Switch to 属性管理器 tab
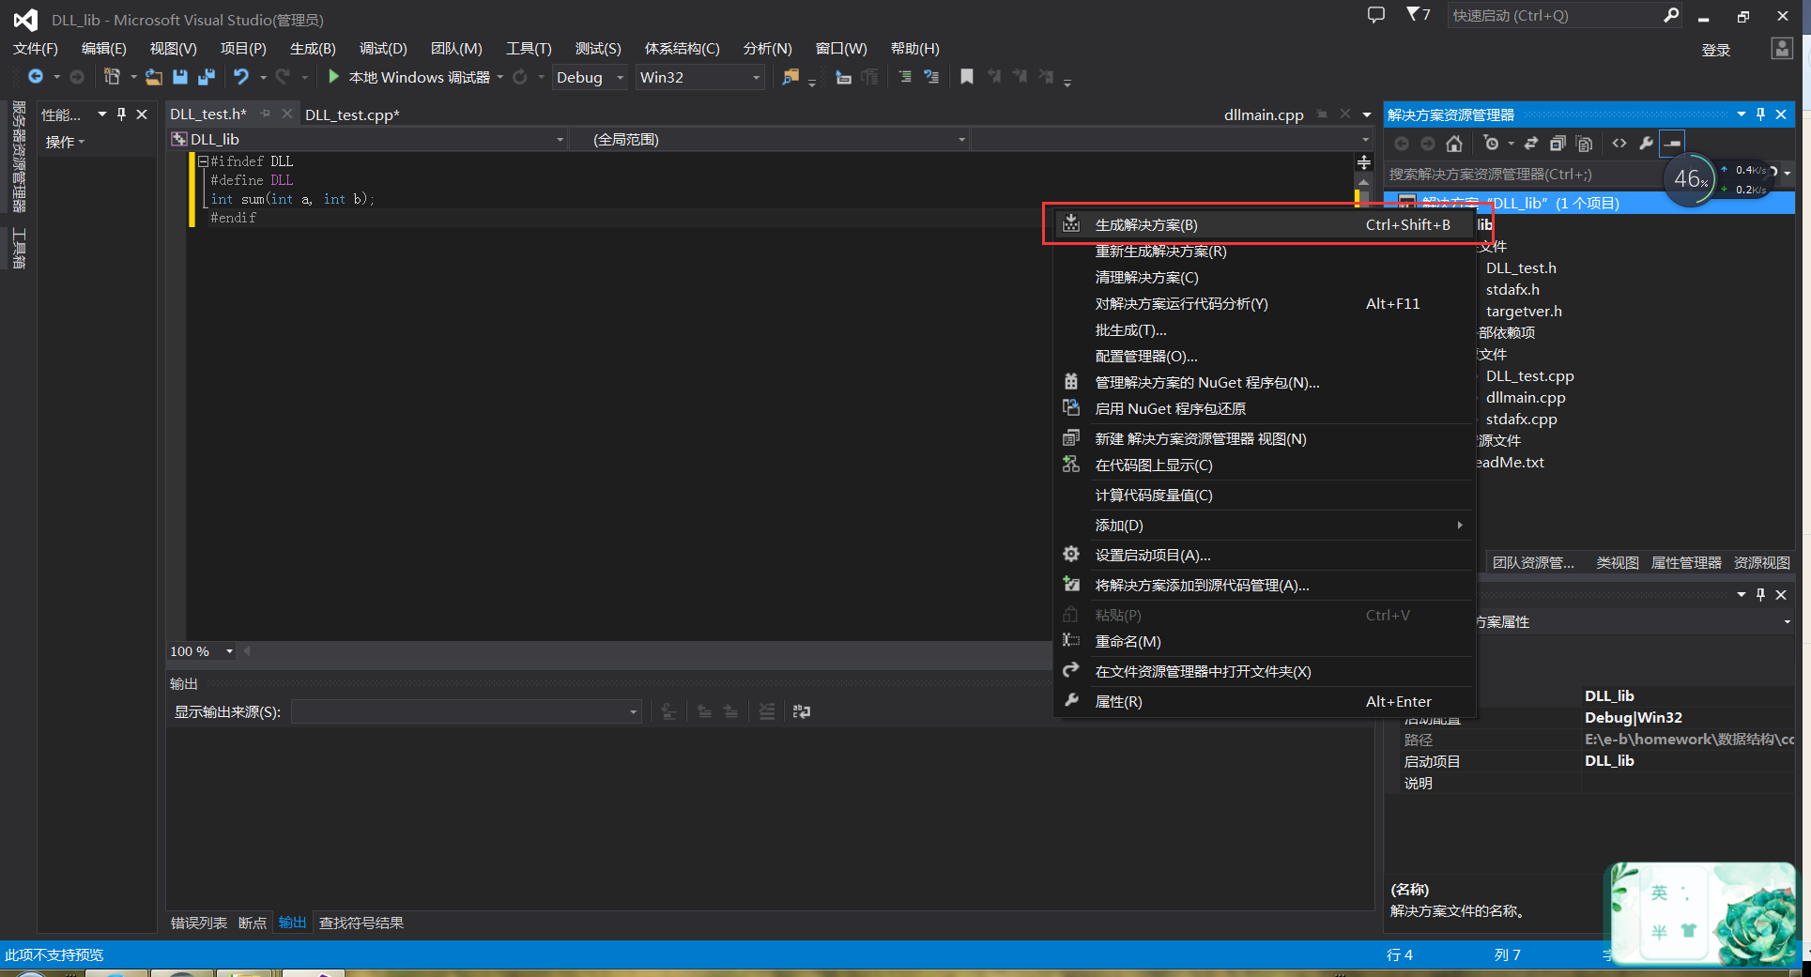1811x977 pixels. pos(1686,562)
